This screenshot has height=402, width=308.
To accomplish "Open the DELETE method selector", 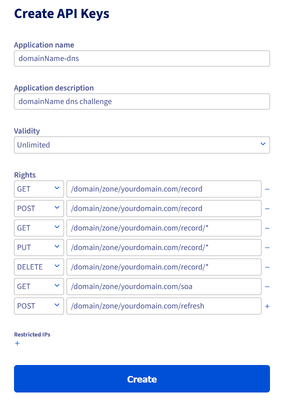I will (x=38, y=267).
